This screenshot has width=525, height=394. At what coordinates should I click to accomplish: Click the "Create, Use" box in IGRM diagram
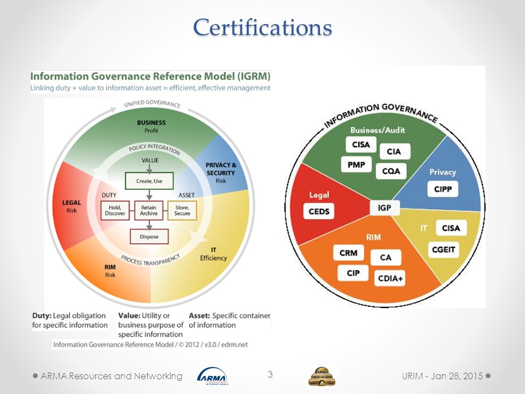149,181
